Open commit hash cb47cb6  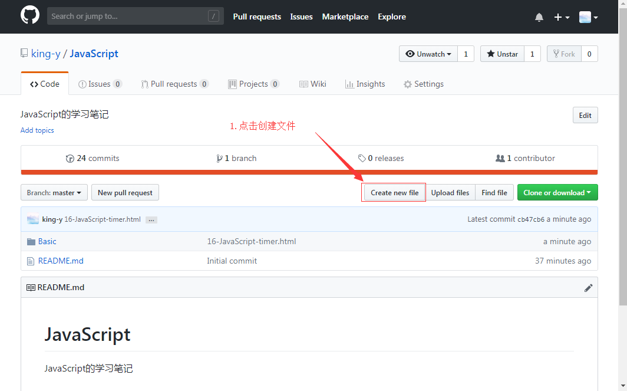tap(531, 219)
